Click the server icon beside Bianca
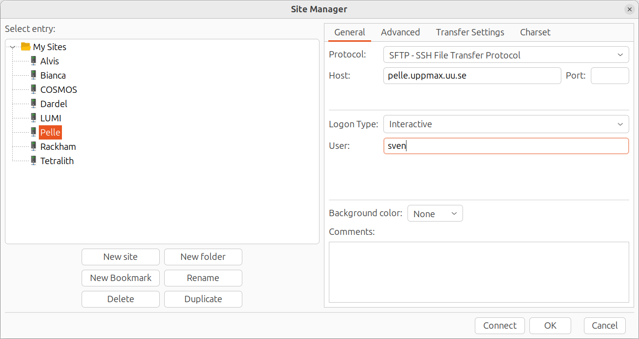Viewport: 639px width, 339px height. [x=33, y=75]
